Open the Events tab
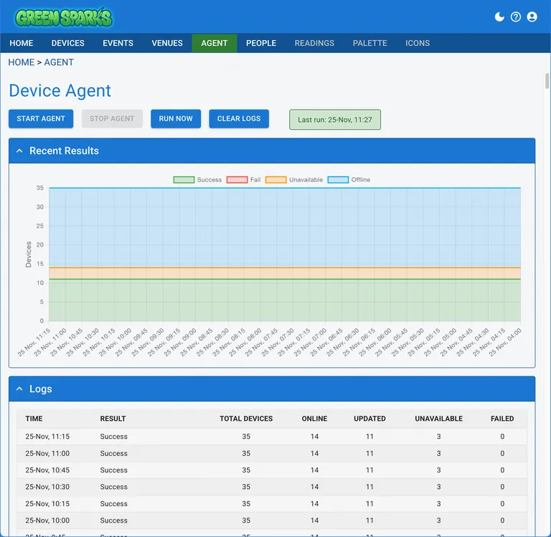This screenshot has height=537, width=551. [x=118, y=43]
